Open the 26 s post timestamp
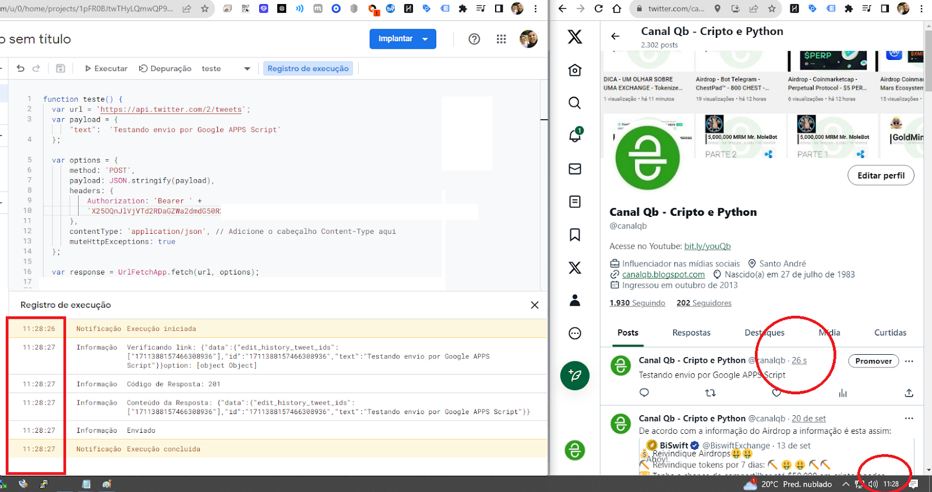Viewport: 932px width, 492px height. pyautogui.click(x=799, y=361)
